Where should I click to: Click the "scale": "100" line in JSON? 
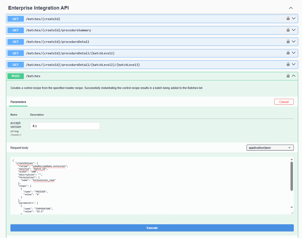click(28, 172)
